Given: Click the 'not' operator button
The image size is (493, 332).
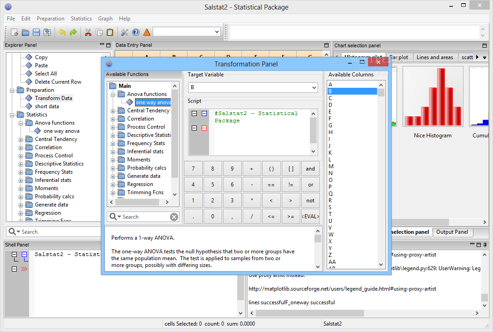Looking at the screenshot, I should pos(310,201).
